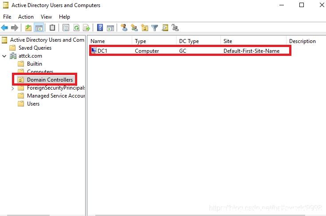Viewport: 326px width, 216px height.
Task: Click the Back arrow toolbar icon
Action: [x=4, y=27]
